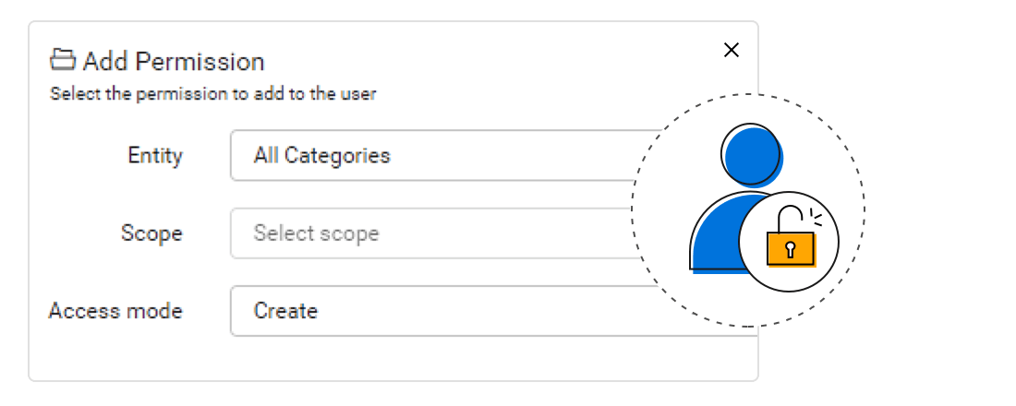The height and width of the screenshot is (406, 1016).
Task: Click the Select scope placeholder text
Action: point(316,233)
